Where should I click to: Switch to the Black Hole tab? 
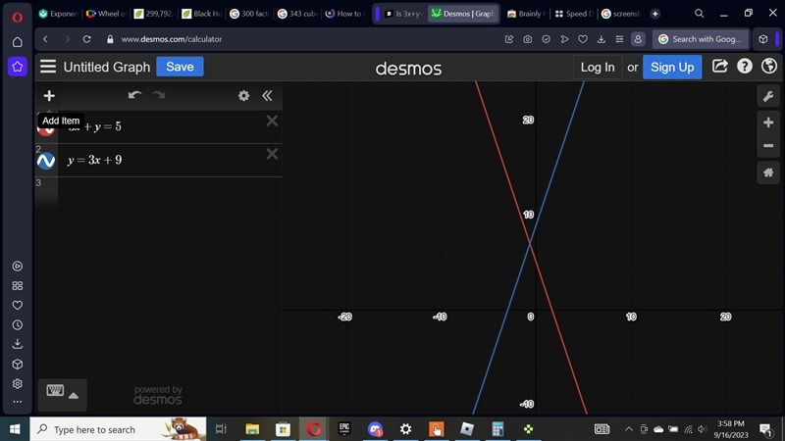(202, 14)
